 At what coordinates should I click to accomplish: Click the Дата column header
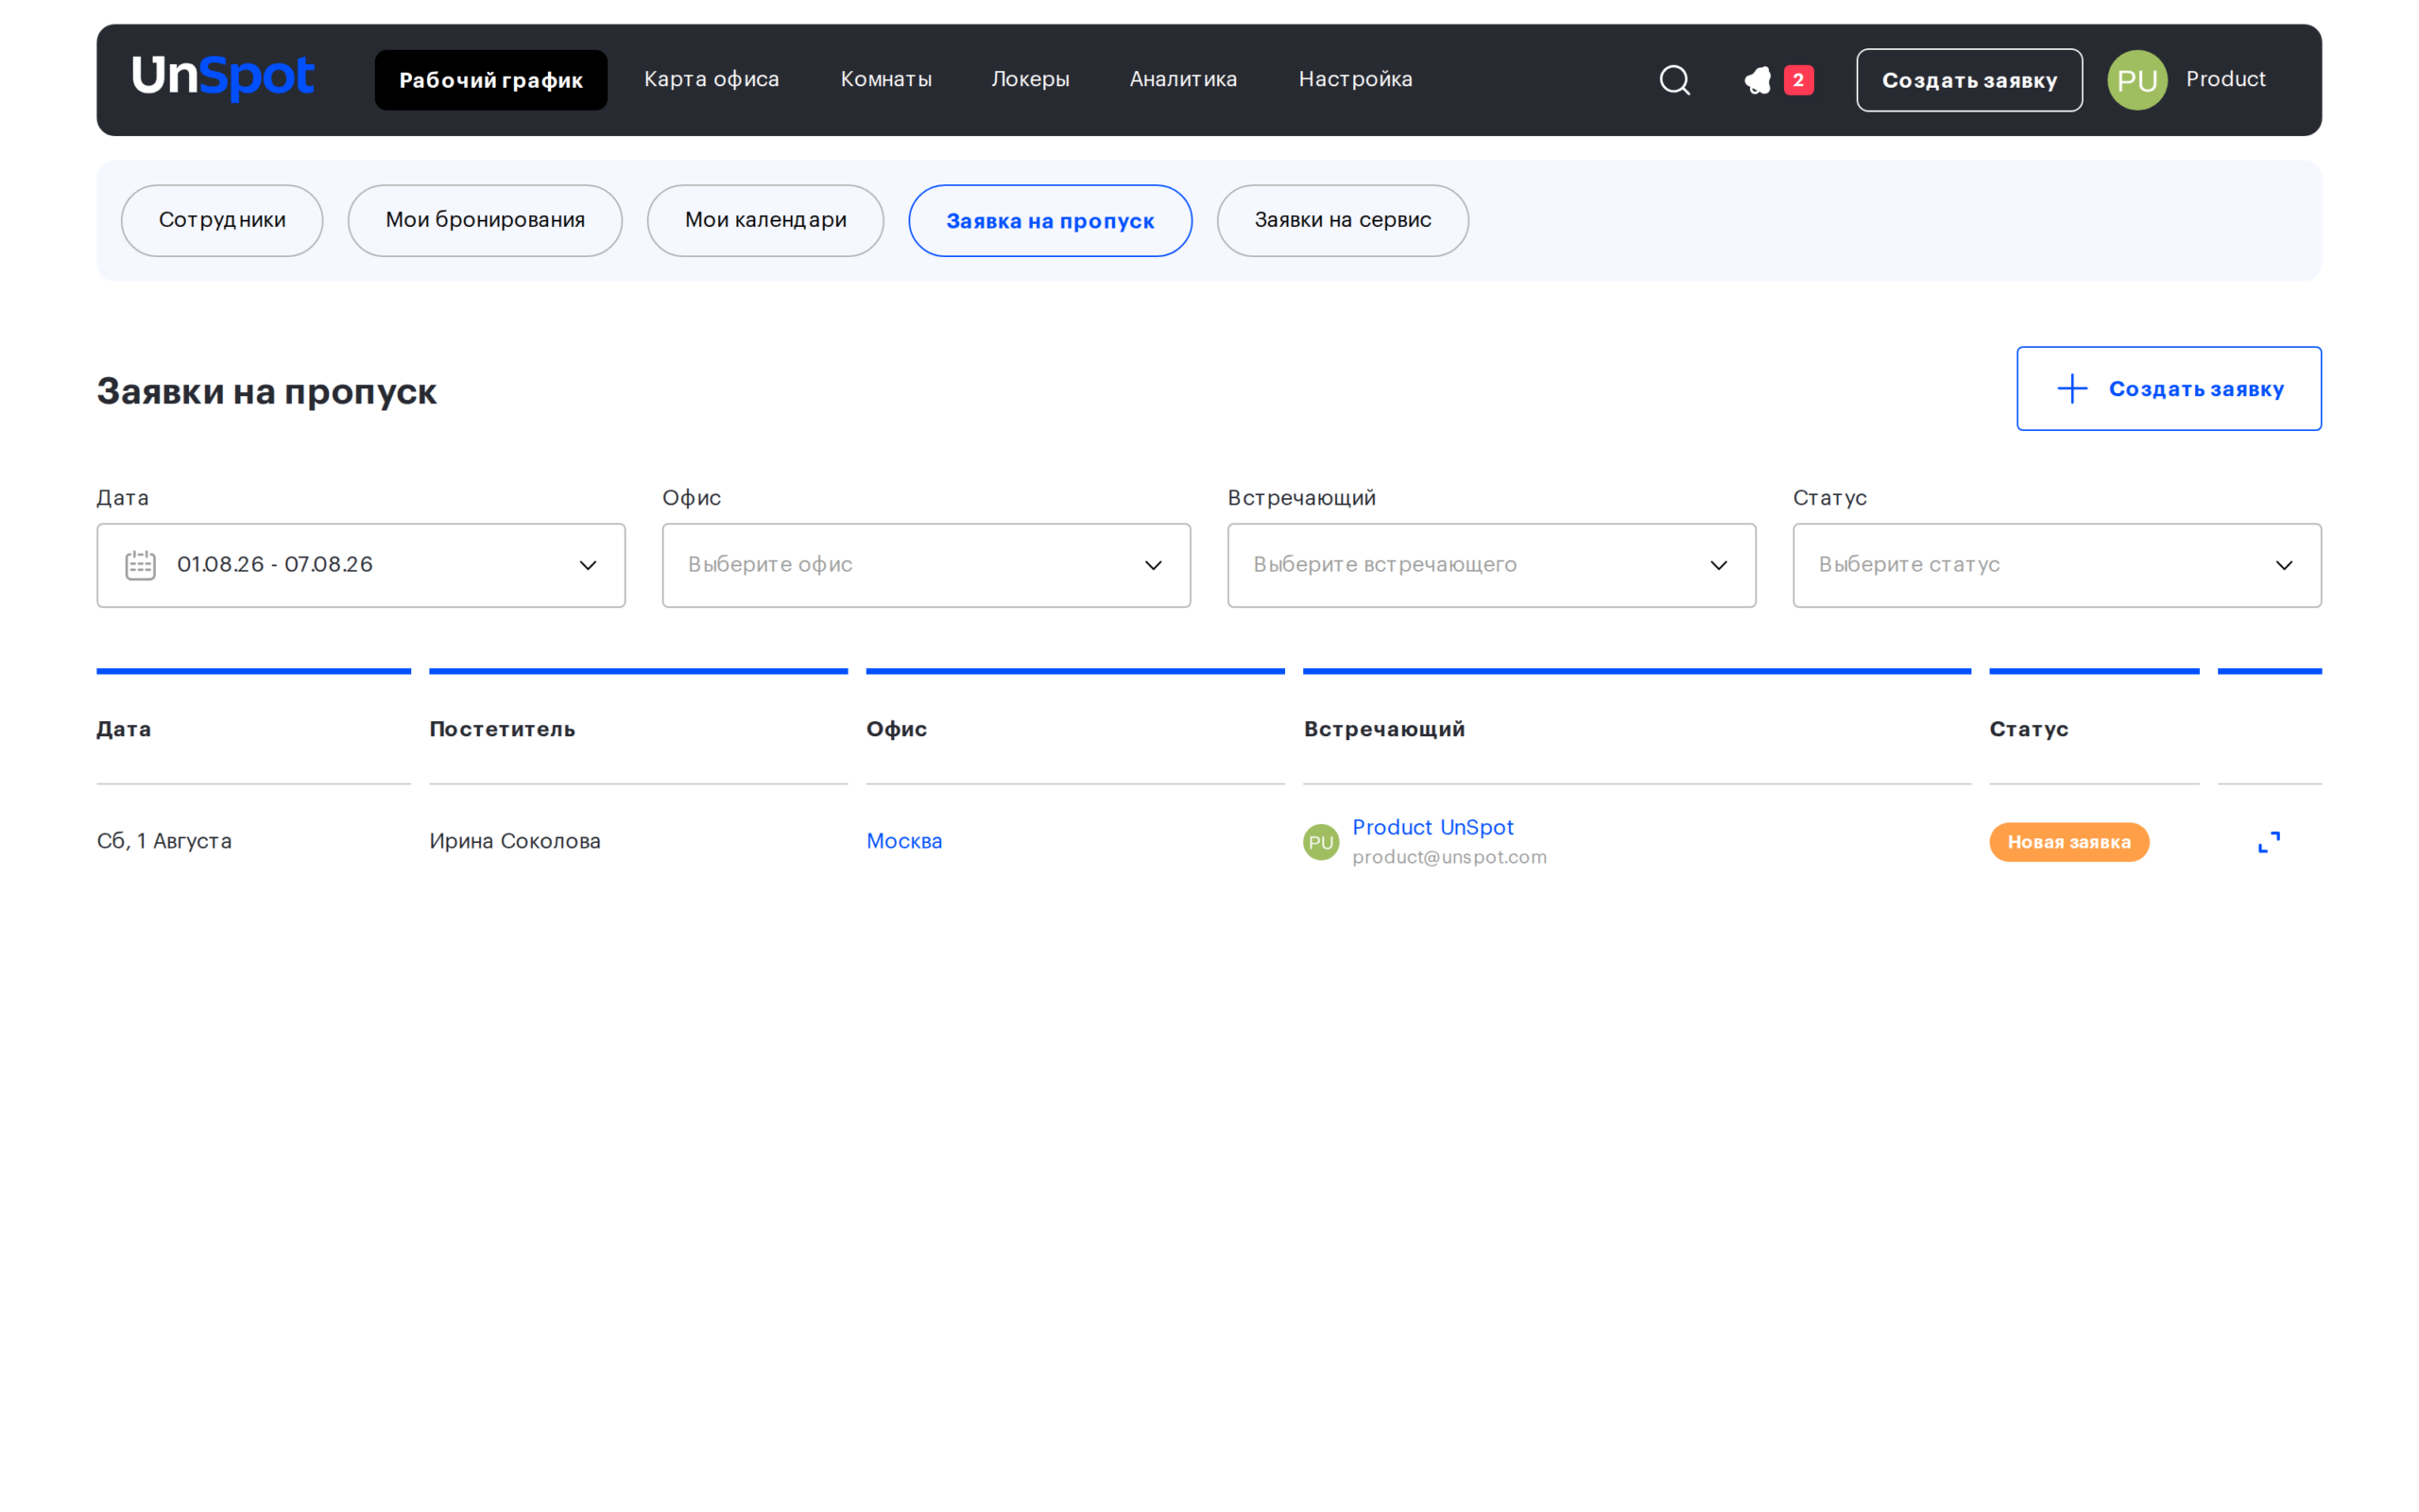[x=124, y=729]
